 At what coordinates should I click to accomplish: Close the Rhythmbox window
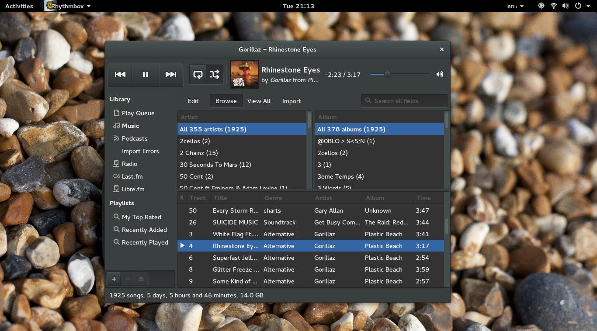pos(442,49)
